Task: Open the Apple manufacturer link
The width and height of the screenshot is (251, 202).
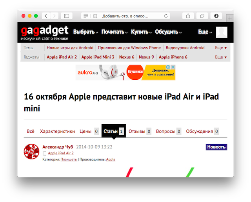Action: click(111, 159)
